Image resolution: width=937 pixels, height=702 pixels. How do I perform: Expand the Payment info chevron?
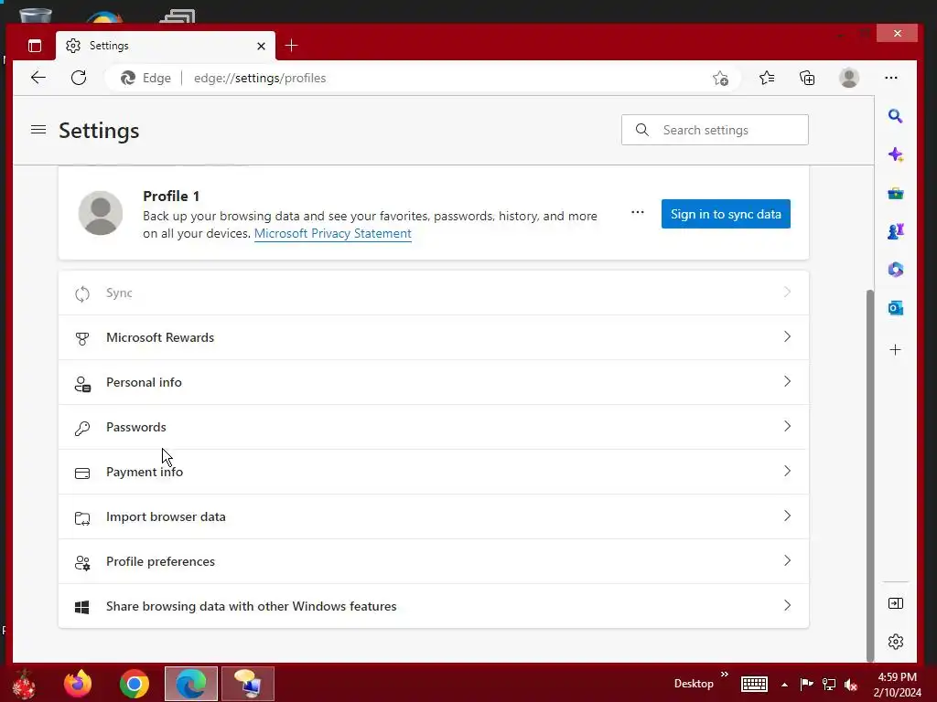(x=787, y=471)
